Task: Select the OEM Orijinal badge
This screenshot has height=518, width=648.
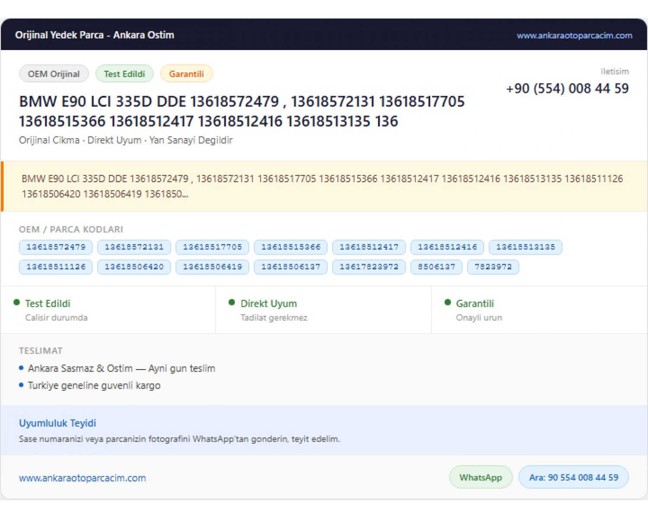Action: click(x=54, y=74)
